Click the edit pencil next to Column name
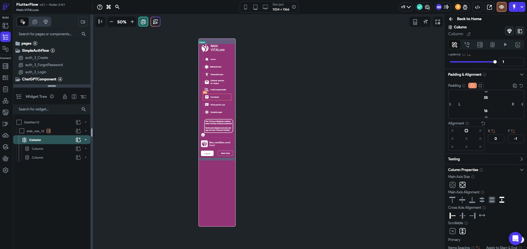The height and width of the screenshot is (249, 527). pos(469,34)
